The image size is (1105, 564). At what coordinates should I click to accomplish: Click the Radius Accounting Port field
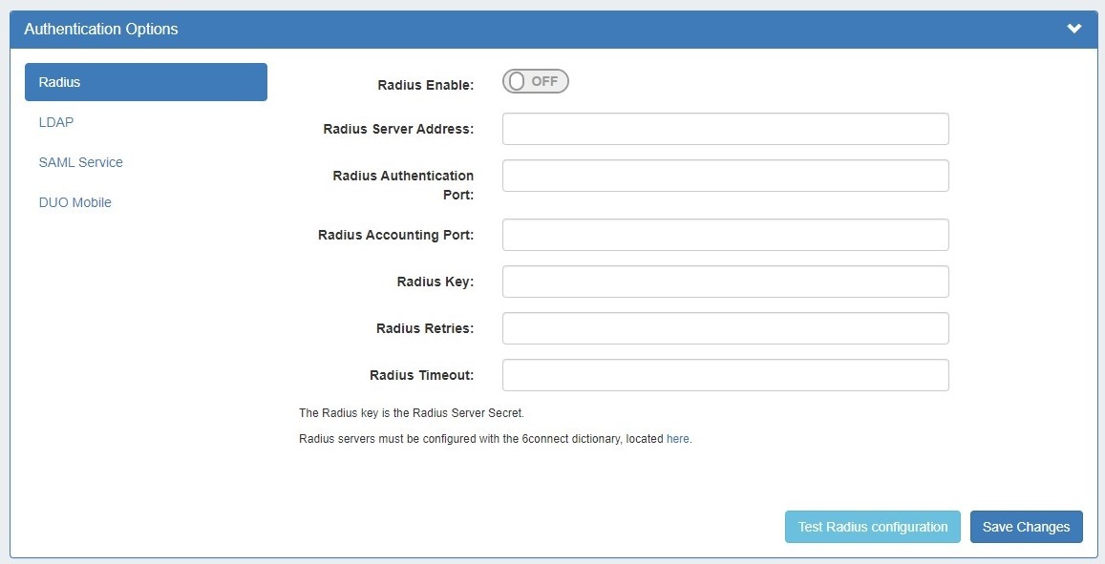coord(724,235)
